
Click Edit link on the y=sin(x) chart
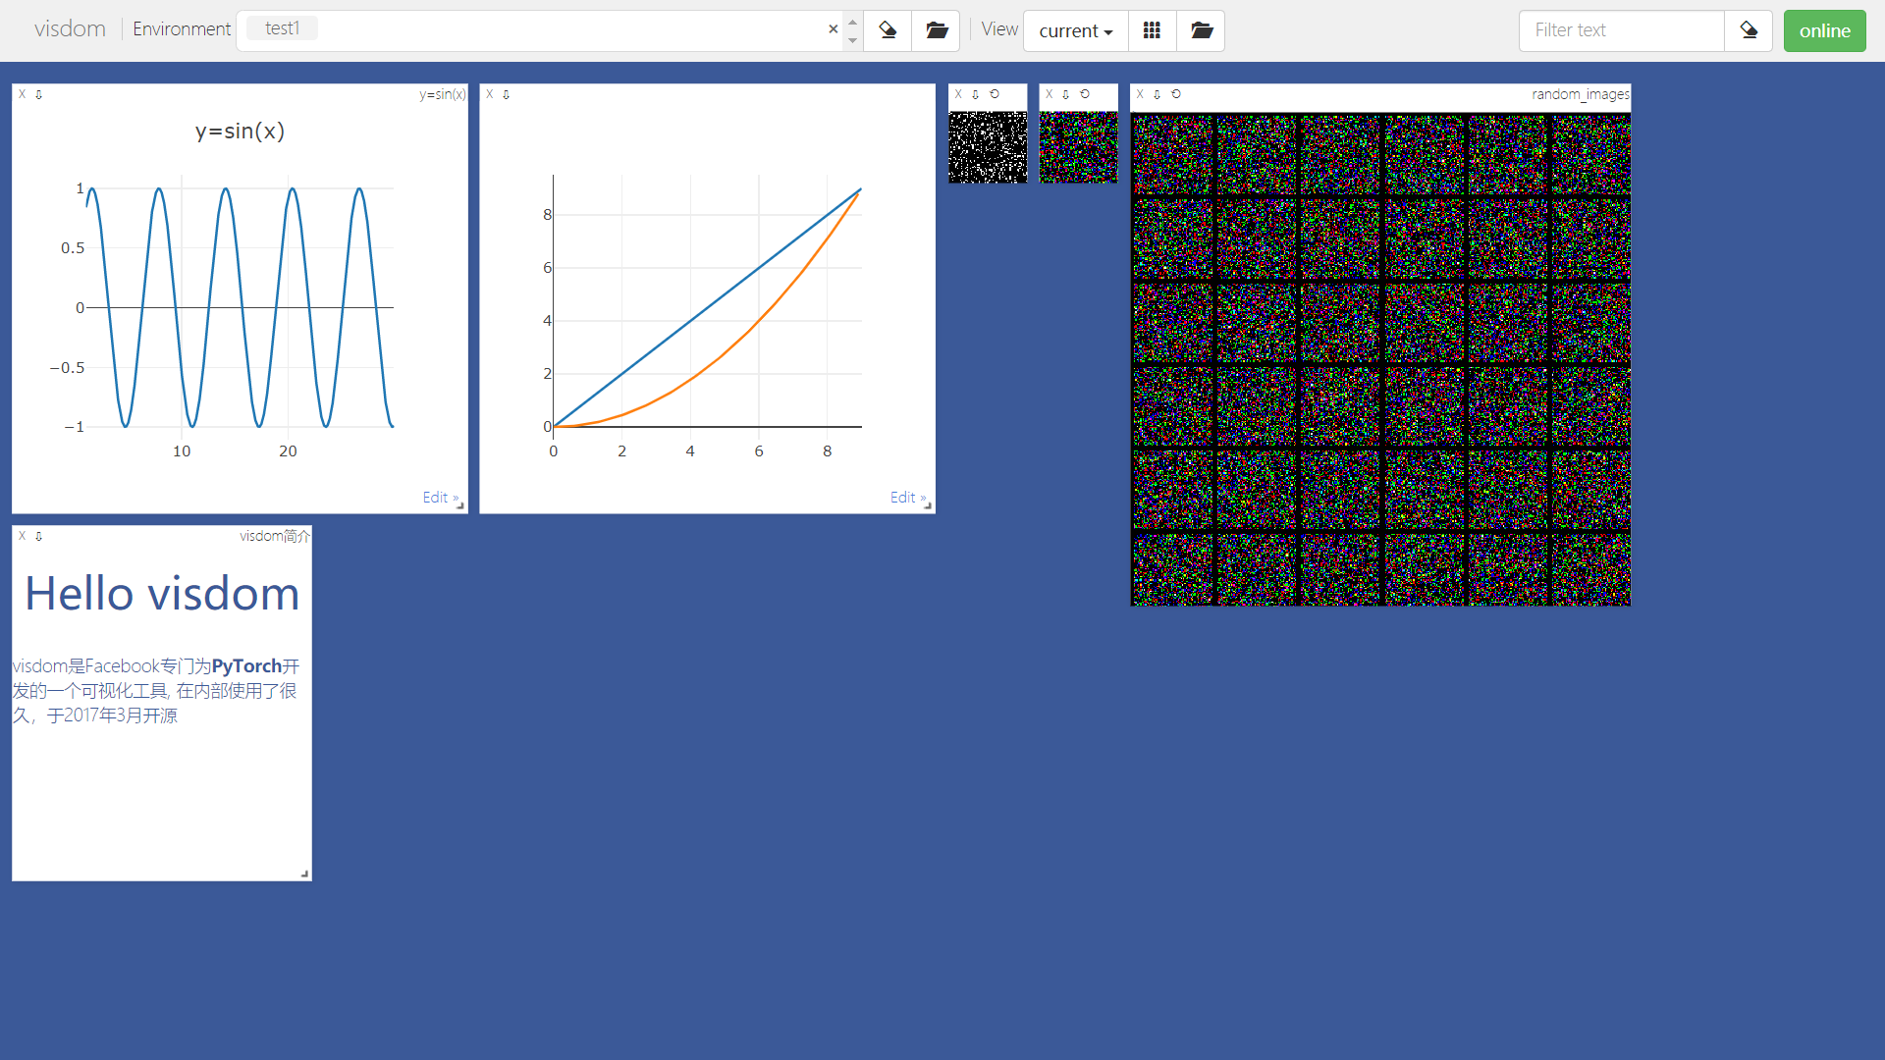[x=436, y=498]
